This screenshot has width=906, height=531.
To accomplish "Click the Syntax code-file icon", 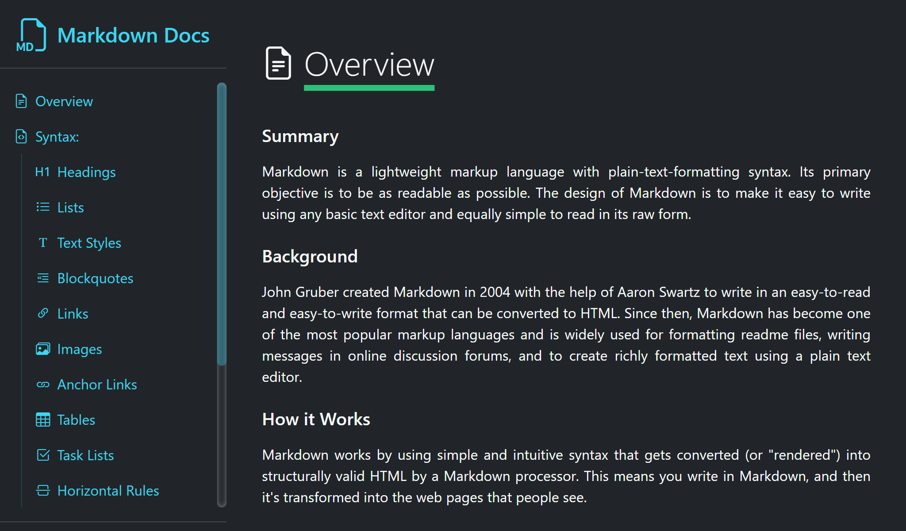I will pos(21,137).
